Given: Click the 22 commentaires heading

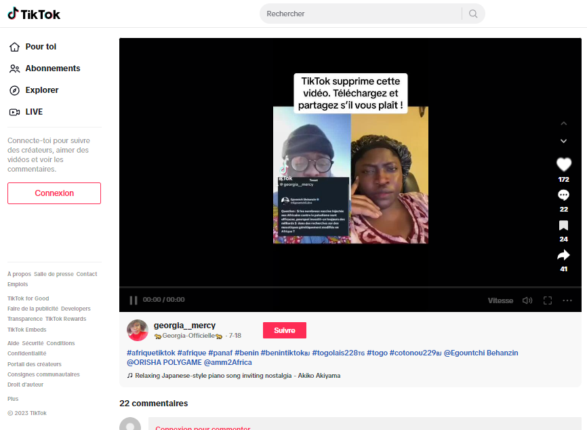Looking at the screenshot, I should [153, 404].
